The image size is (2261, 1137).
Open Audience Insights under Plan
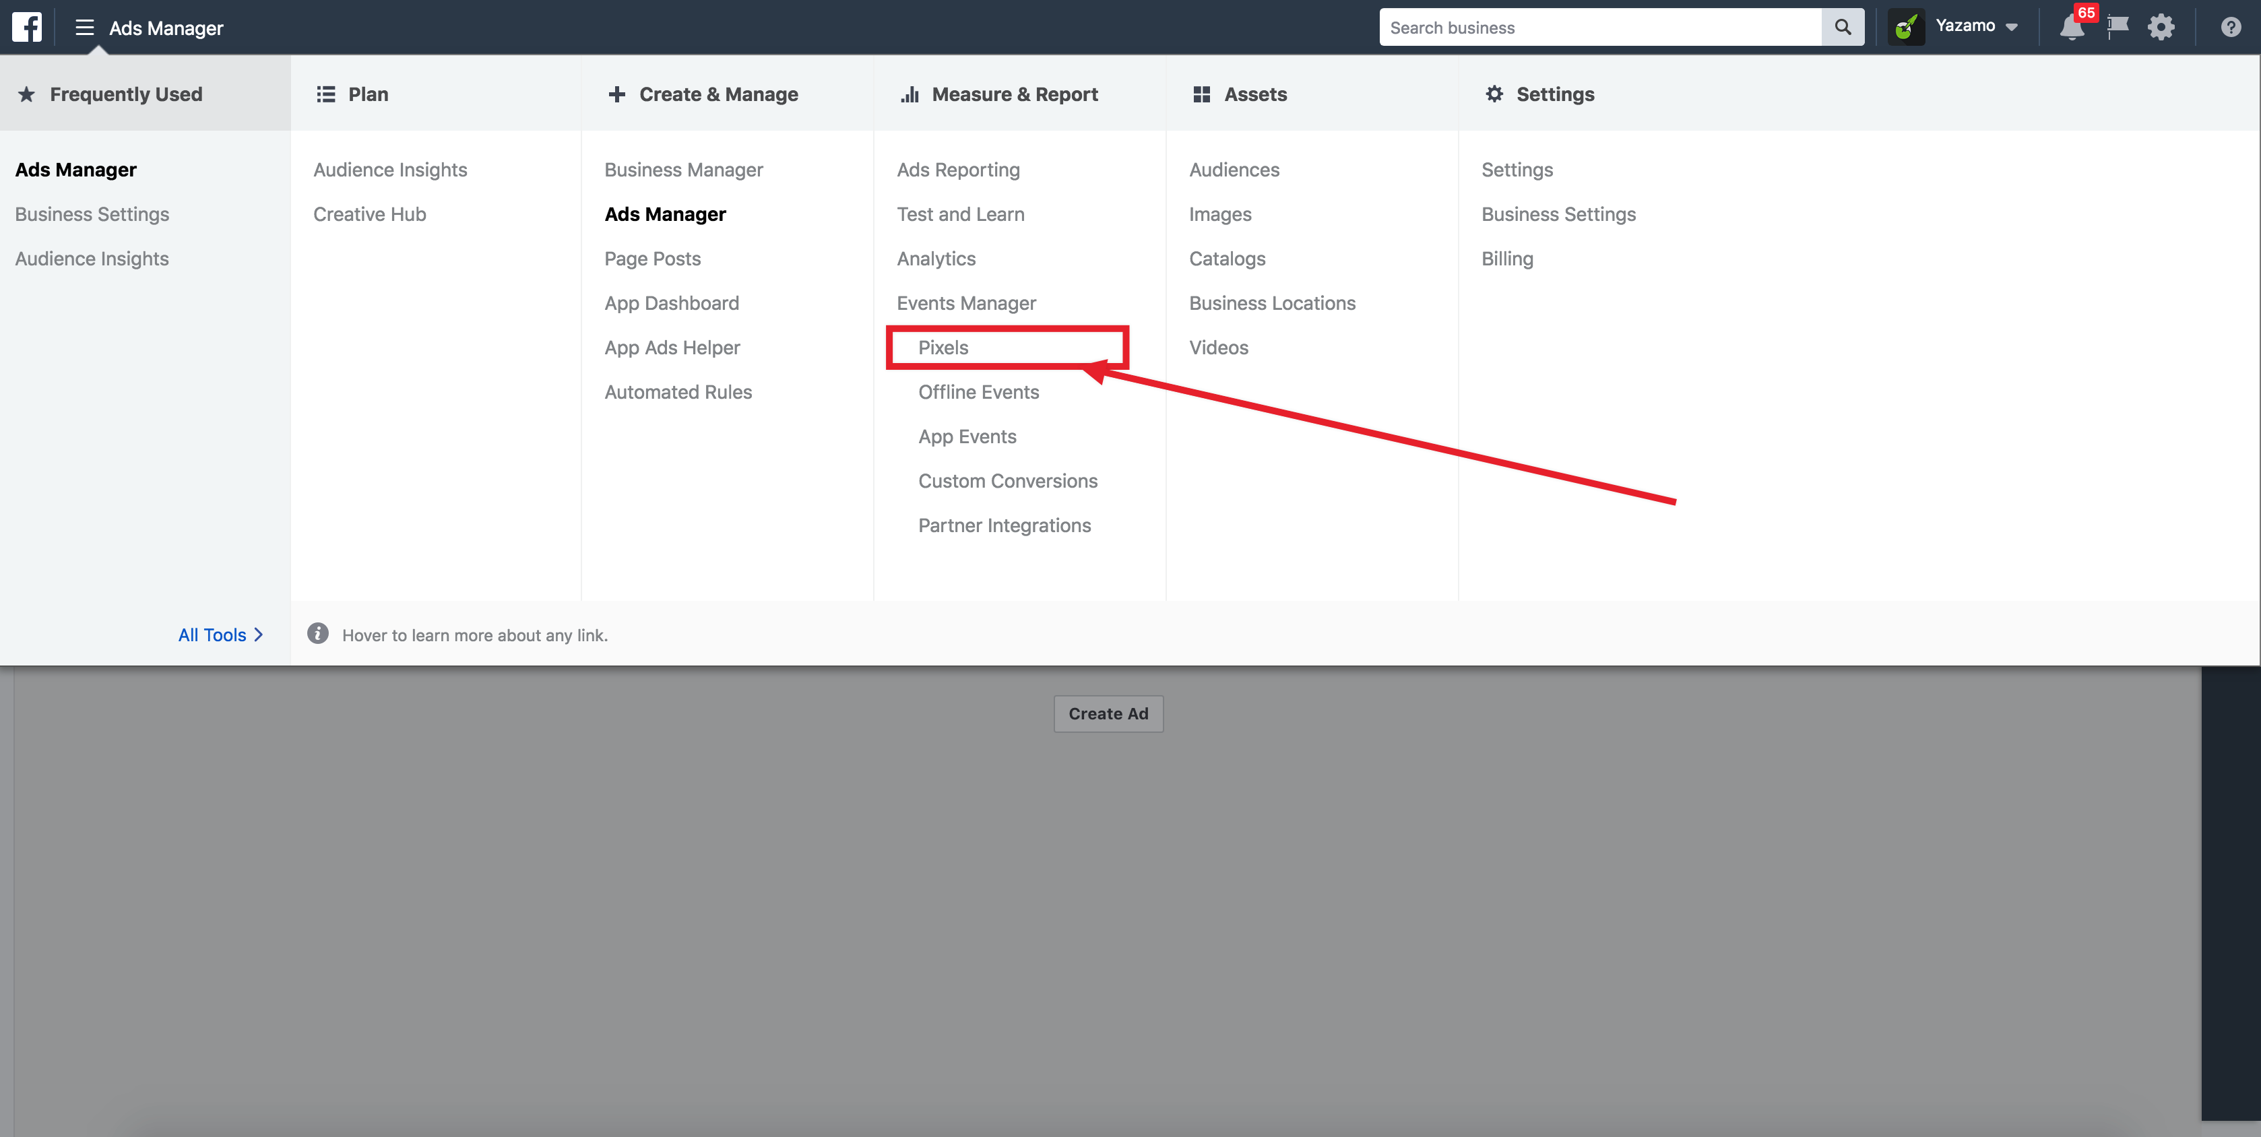click(x=389, y=169)
